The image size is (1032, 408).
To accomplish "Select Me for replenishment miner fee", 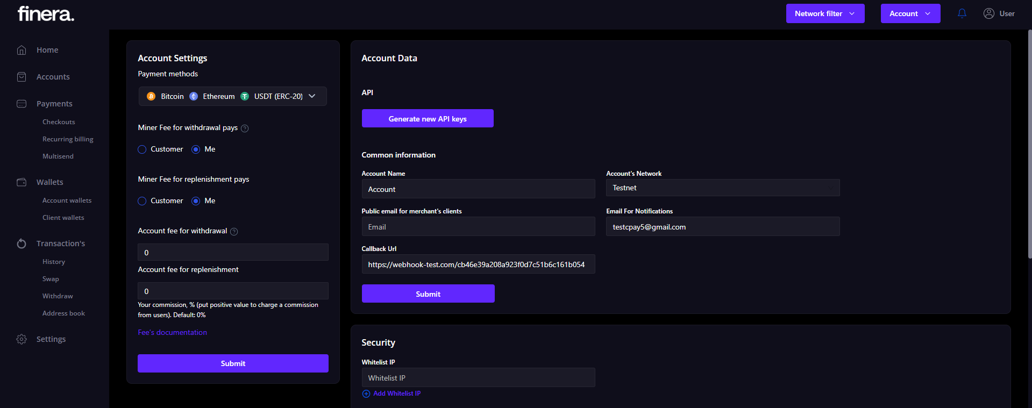I will pos(196,201).
